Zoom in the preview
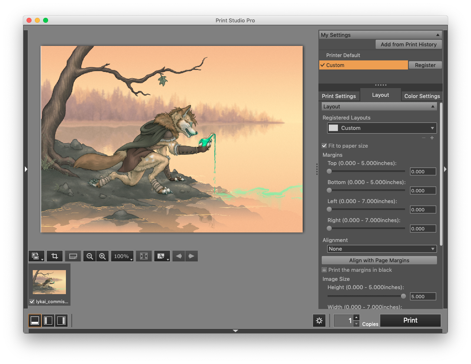This screenshot has width=471, height=364. [x=102, y=256]
